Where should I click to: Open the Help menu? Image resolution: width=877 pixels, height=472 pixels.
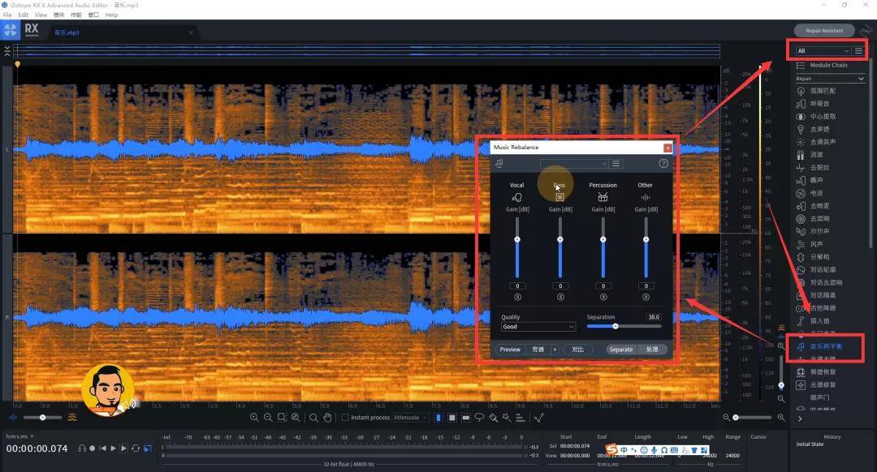coord(111,15)
